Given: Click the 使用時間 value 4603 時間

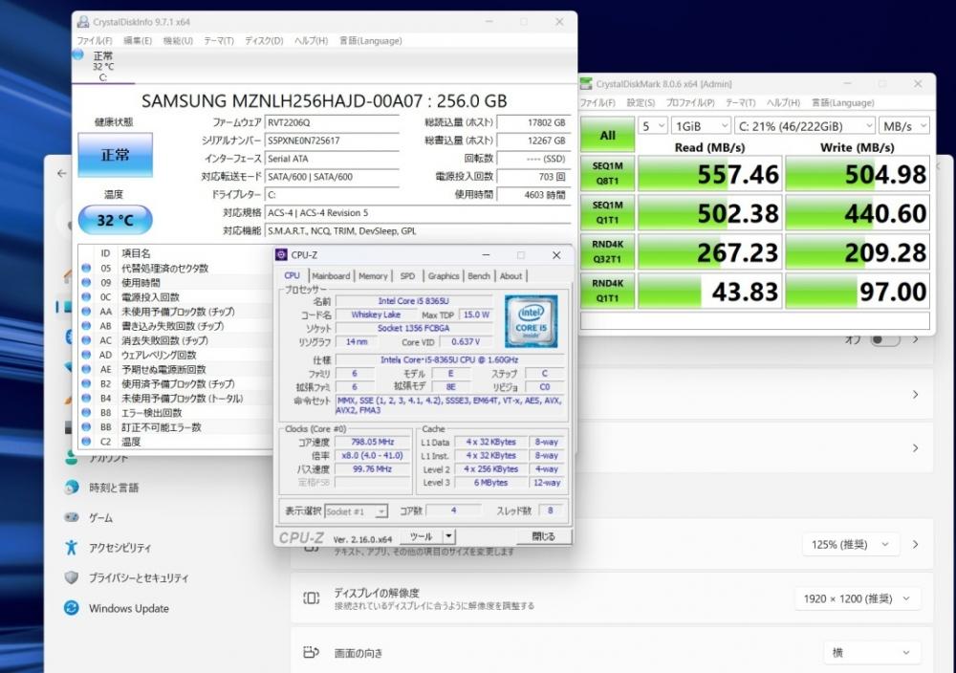Looking at the screenshot, I should 533,195.
